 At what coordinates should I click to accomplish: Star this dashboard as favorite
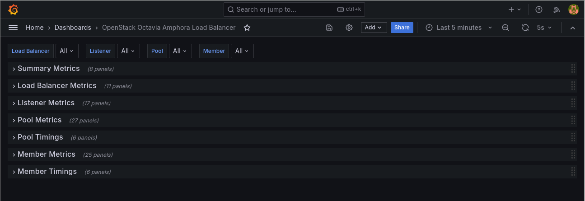(x=247, y=28)
